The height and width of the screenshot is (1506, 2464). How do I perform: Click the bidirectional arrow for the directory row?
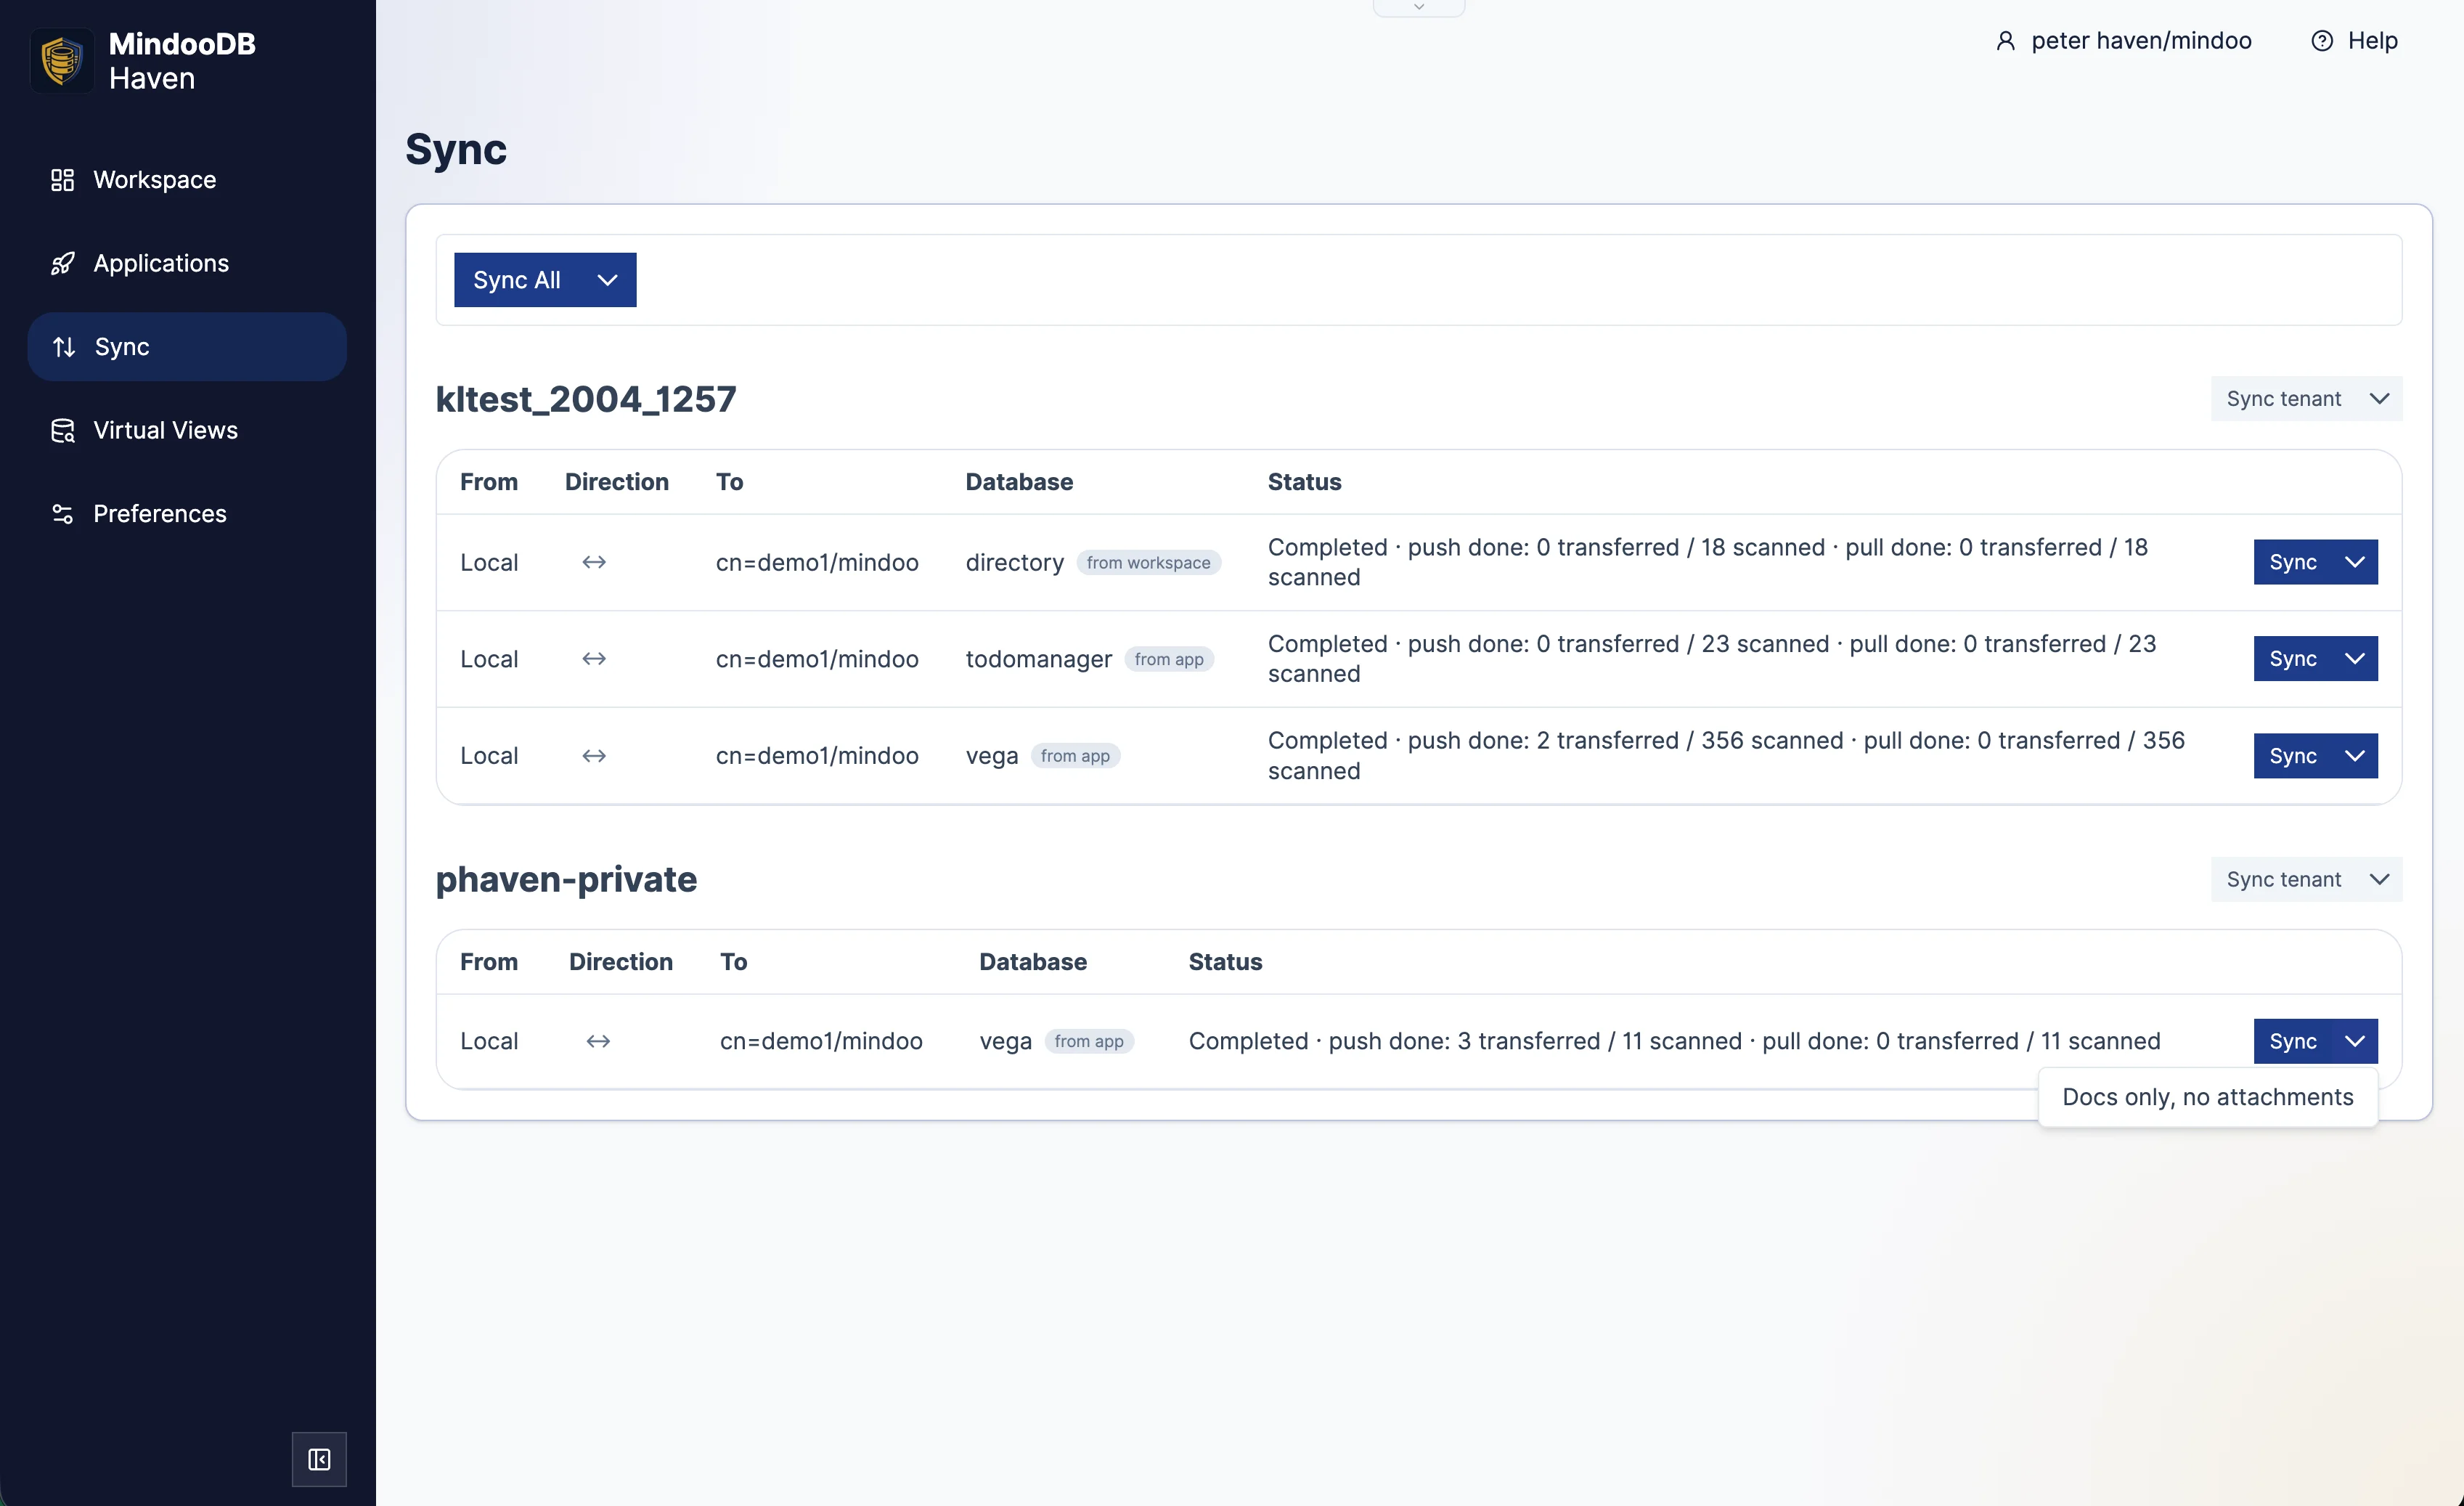tap(593, 562)
